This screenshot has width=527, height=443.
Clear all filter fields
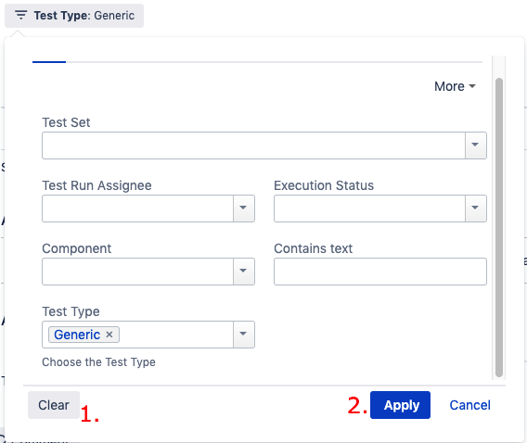click(54, 405)
